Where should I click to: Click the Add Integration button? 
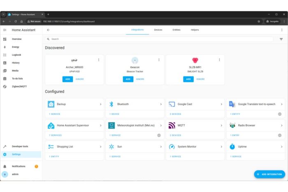[x=269, y=174]
